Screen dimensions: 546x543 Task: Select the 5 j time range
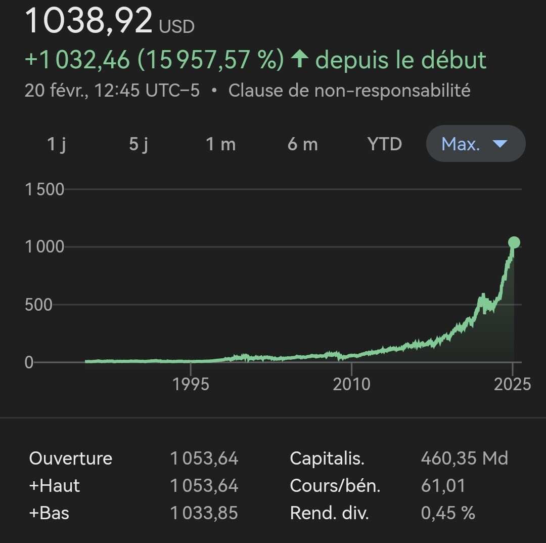tap(139, 144)
